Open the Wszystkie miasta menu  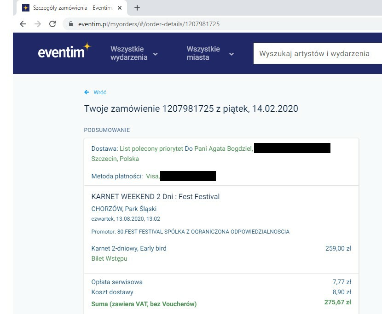[x=203, y=53]
